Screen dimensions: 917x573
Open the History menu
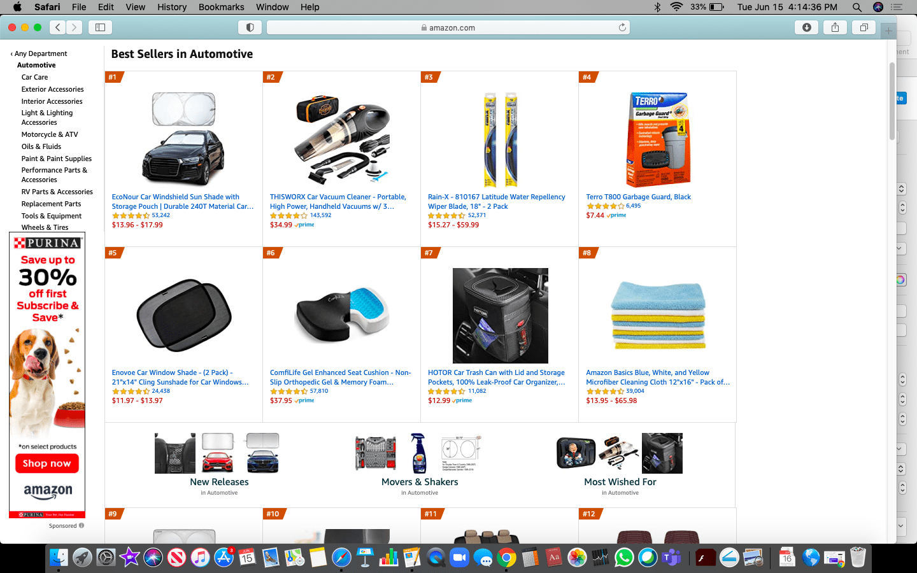point(172,7)
